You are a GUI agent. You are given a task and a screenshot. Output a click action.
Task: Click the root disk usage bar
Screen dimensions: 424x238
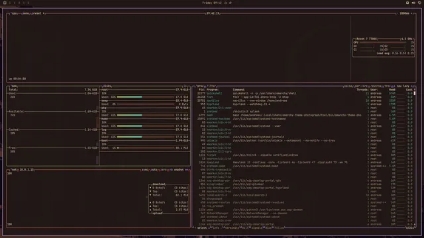coord(146,97)
